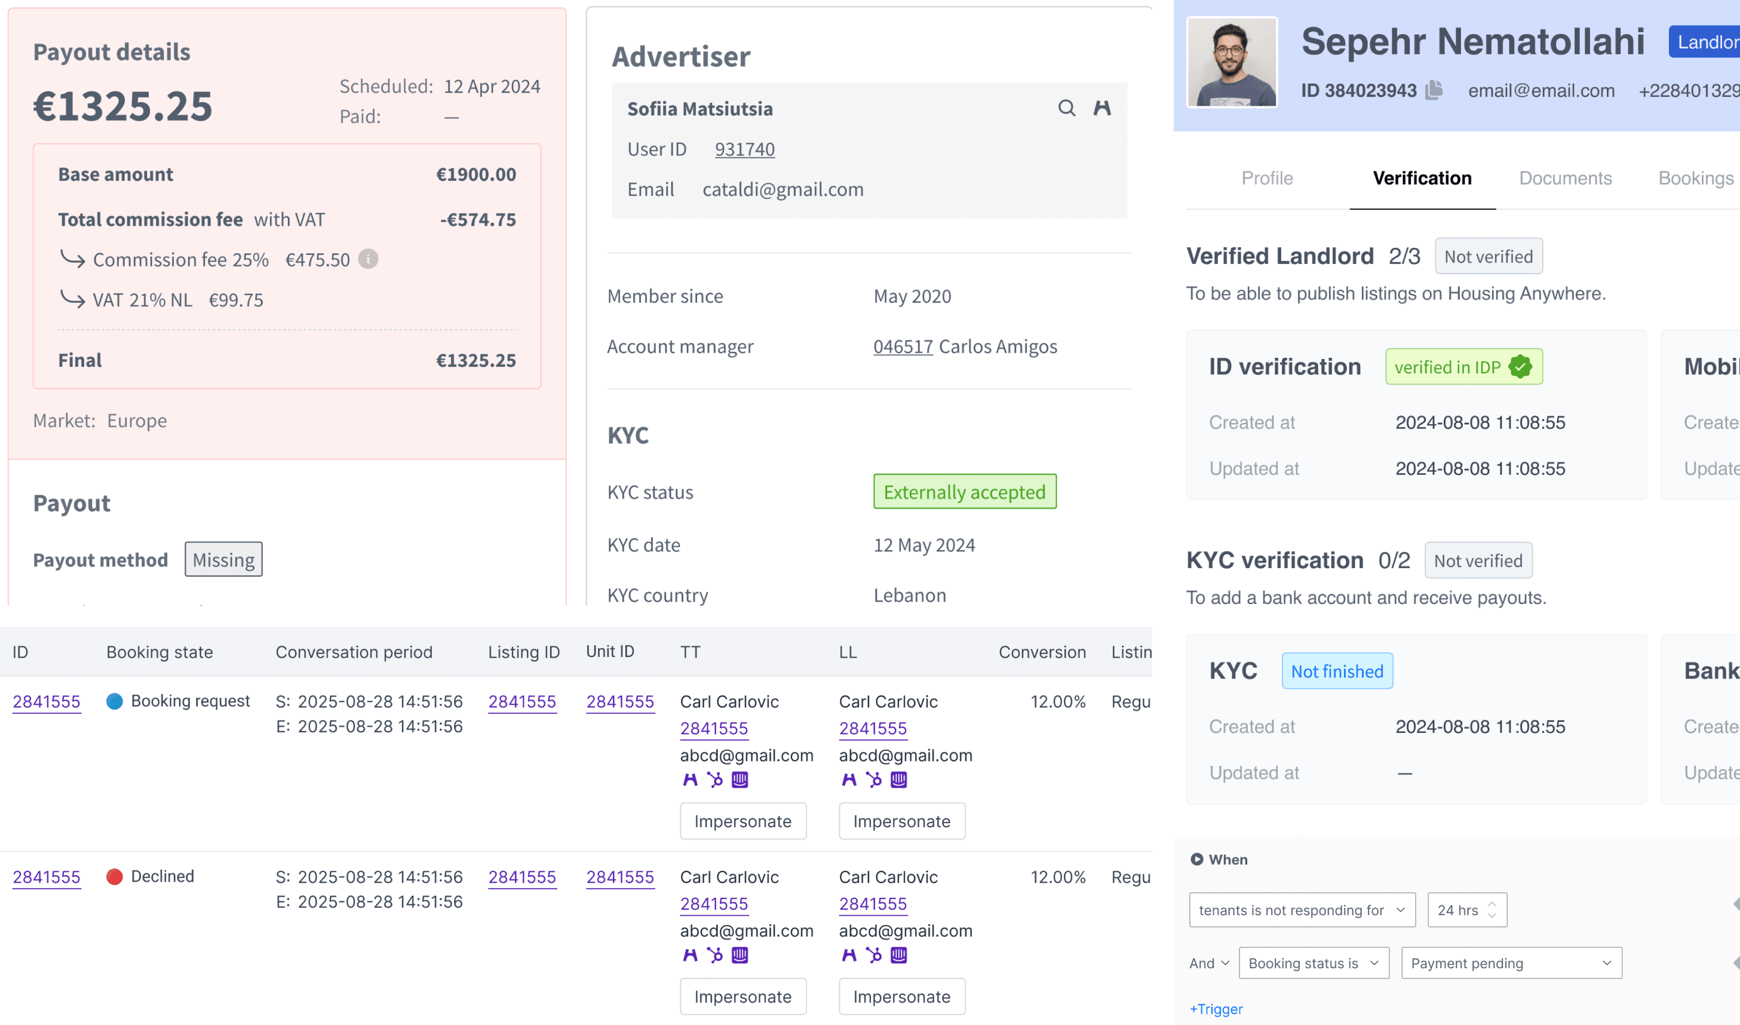Open the Profile tab
Screen dimensions: 1740x1025
pos(1266,178)
